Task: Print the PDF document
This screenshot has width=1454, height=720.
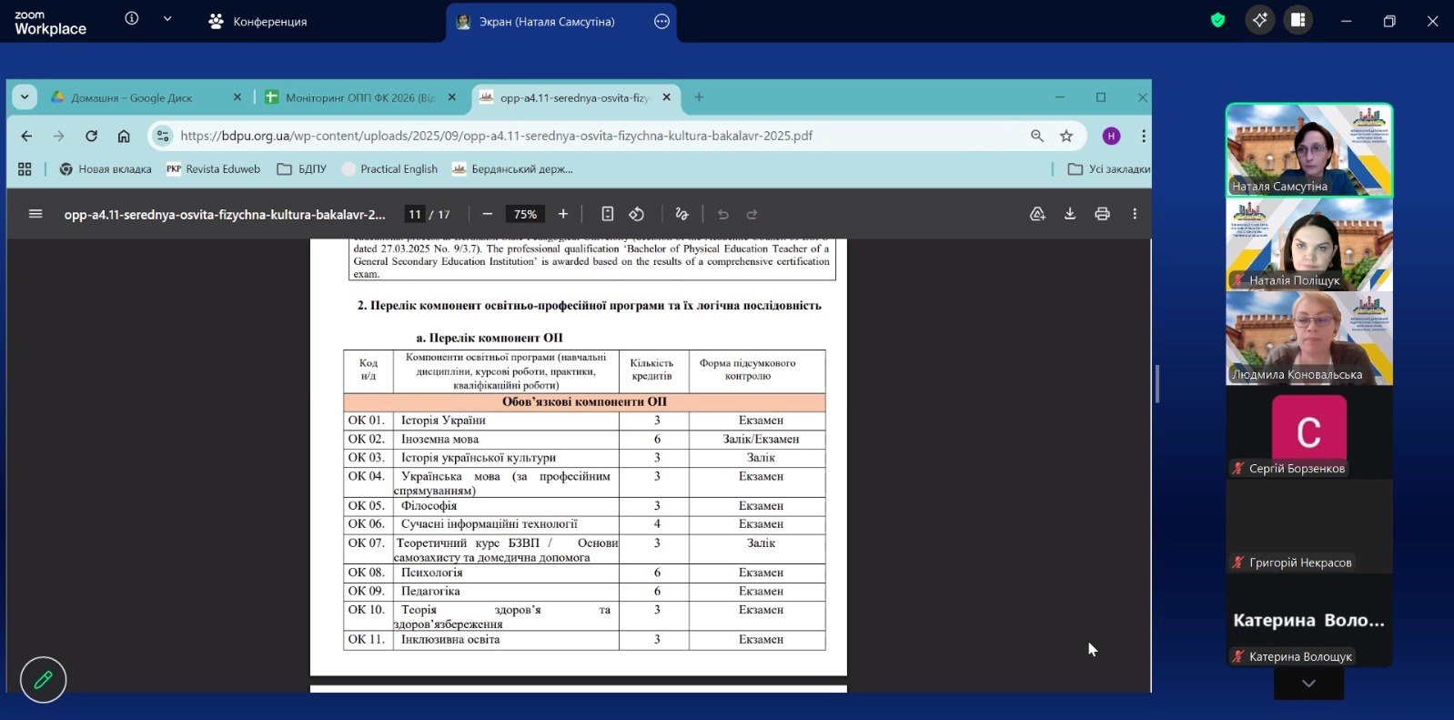Action: 1102,214
